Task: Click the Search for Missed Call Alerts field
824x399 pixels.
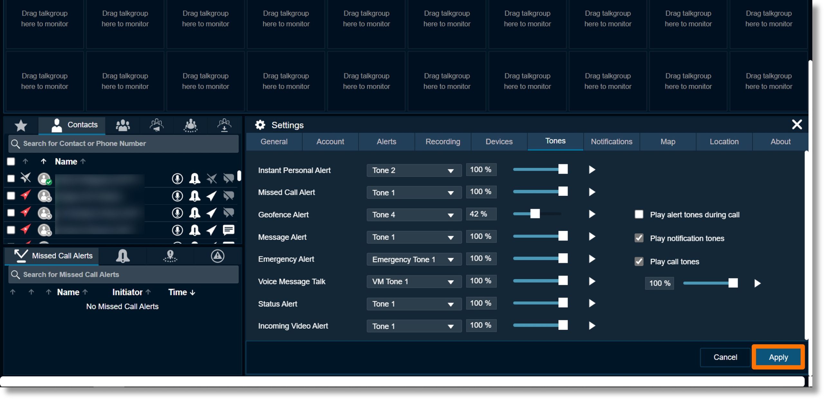Action: click(x=124, y=275)
